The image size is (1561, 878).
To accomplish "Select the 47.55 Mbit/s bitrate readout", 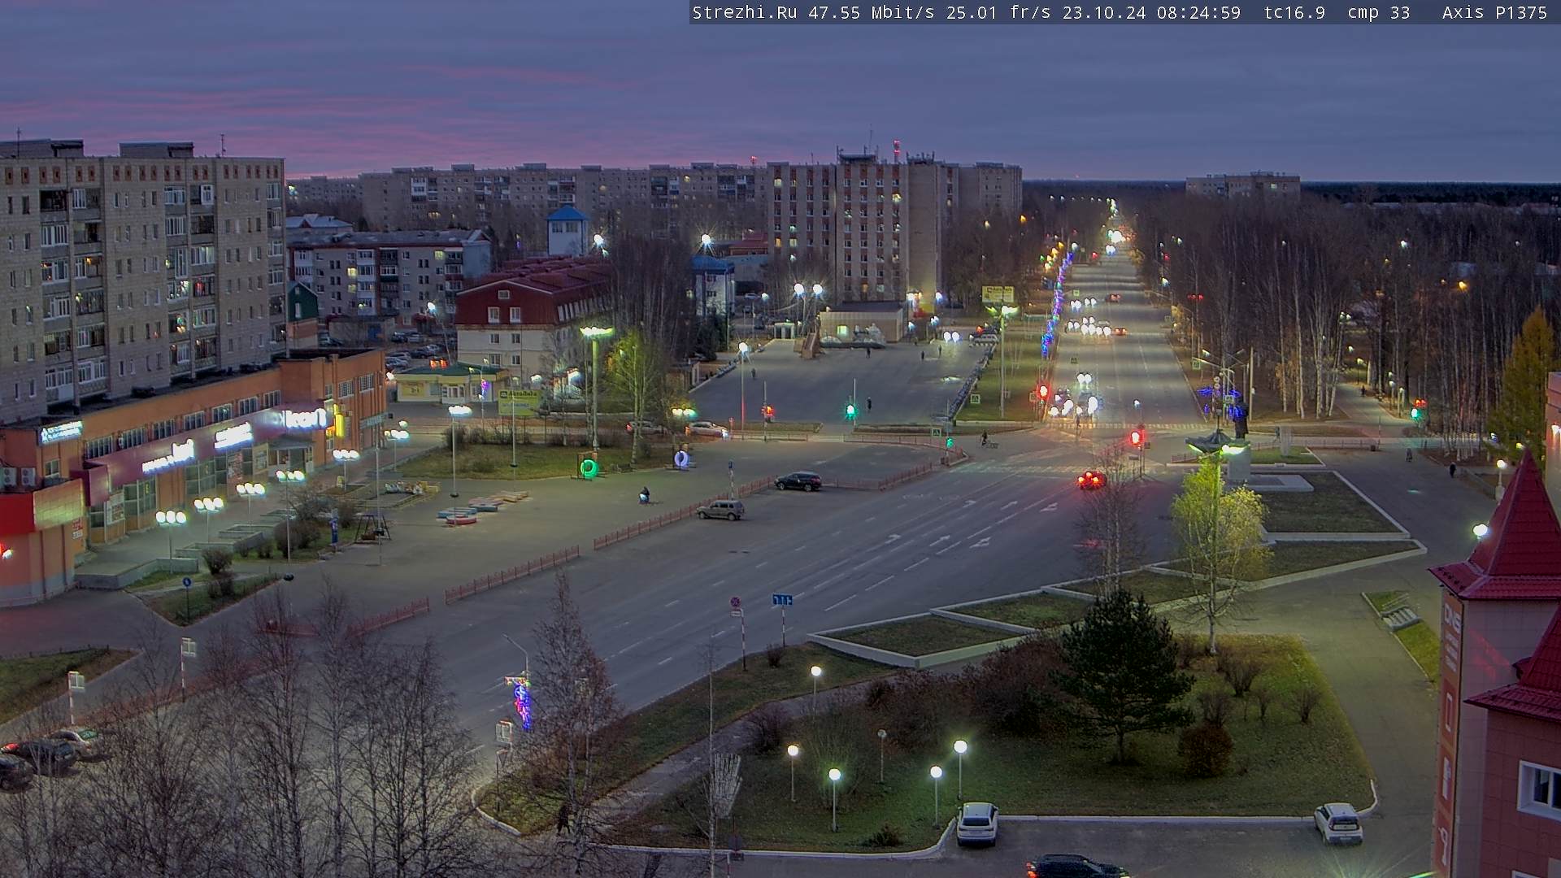I will tap(871, 12).
